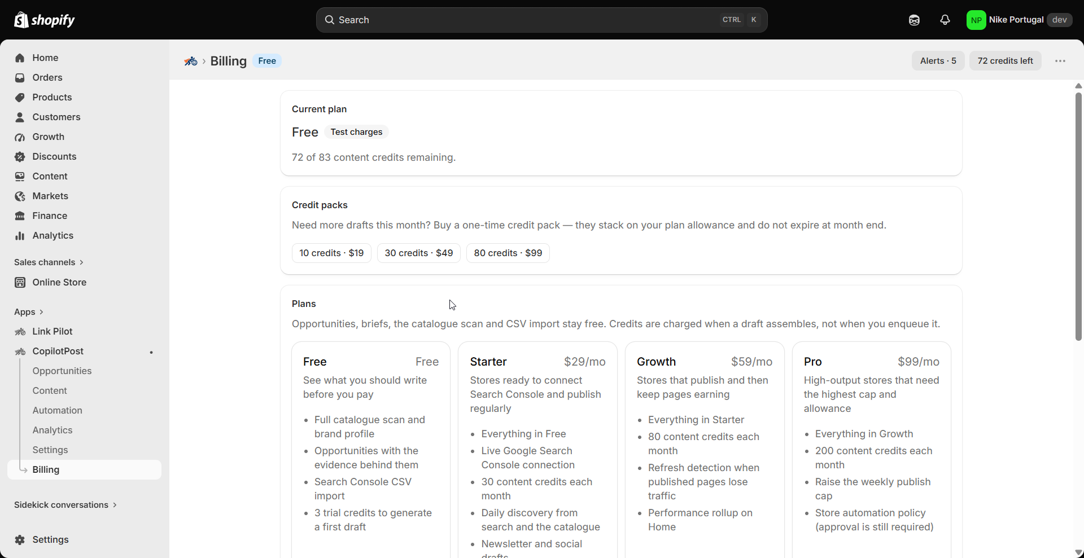The image size is (1084, 558).
Task: Open Customers section
Action: (x=84, y=117)
